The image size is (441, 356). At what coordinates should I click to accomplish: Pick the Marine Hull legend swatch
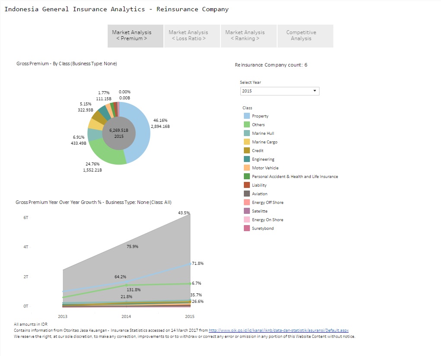click(x=247, y=133)
